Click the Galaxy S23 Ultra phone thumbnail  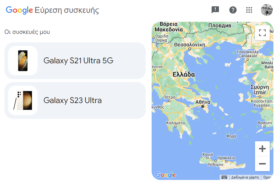[23, 100]
